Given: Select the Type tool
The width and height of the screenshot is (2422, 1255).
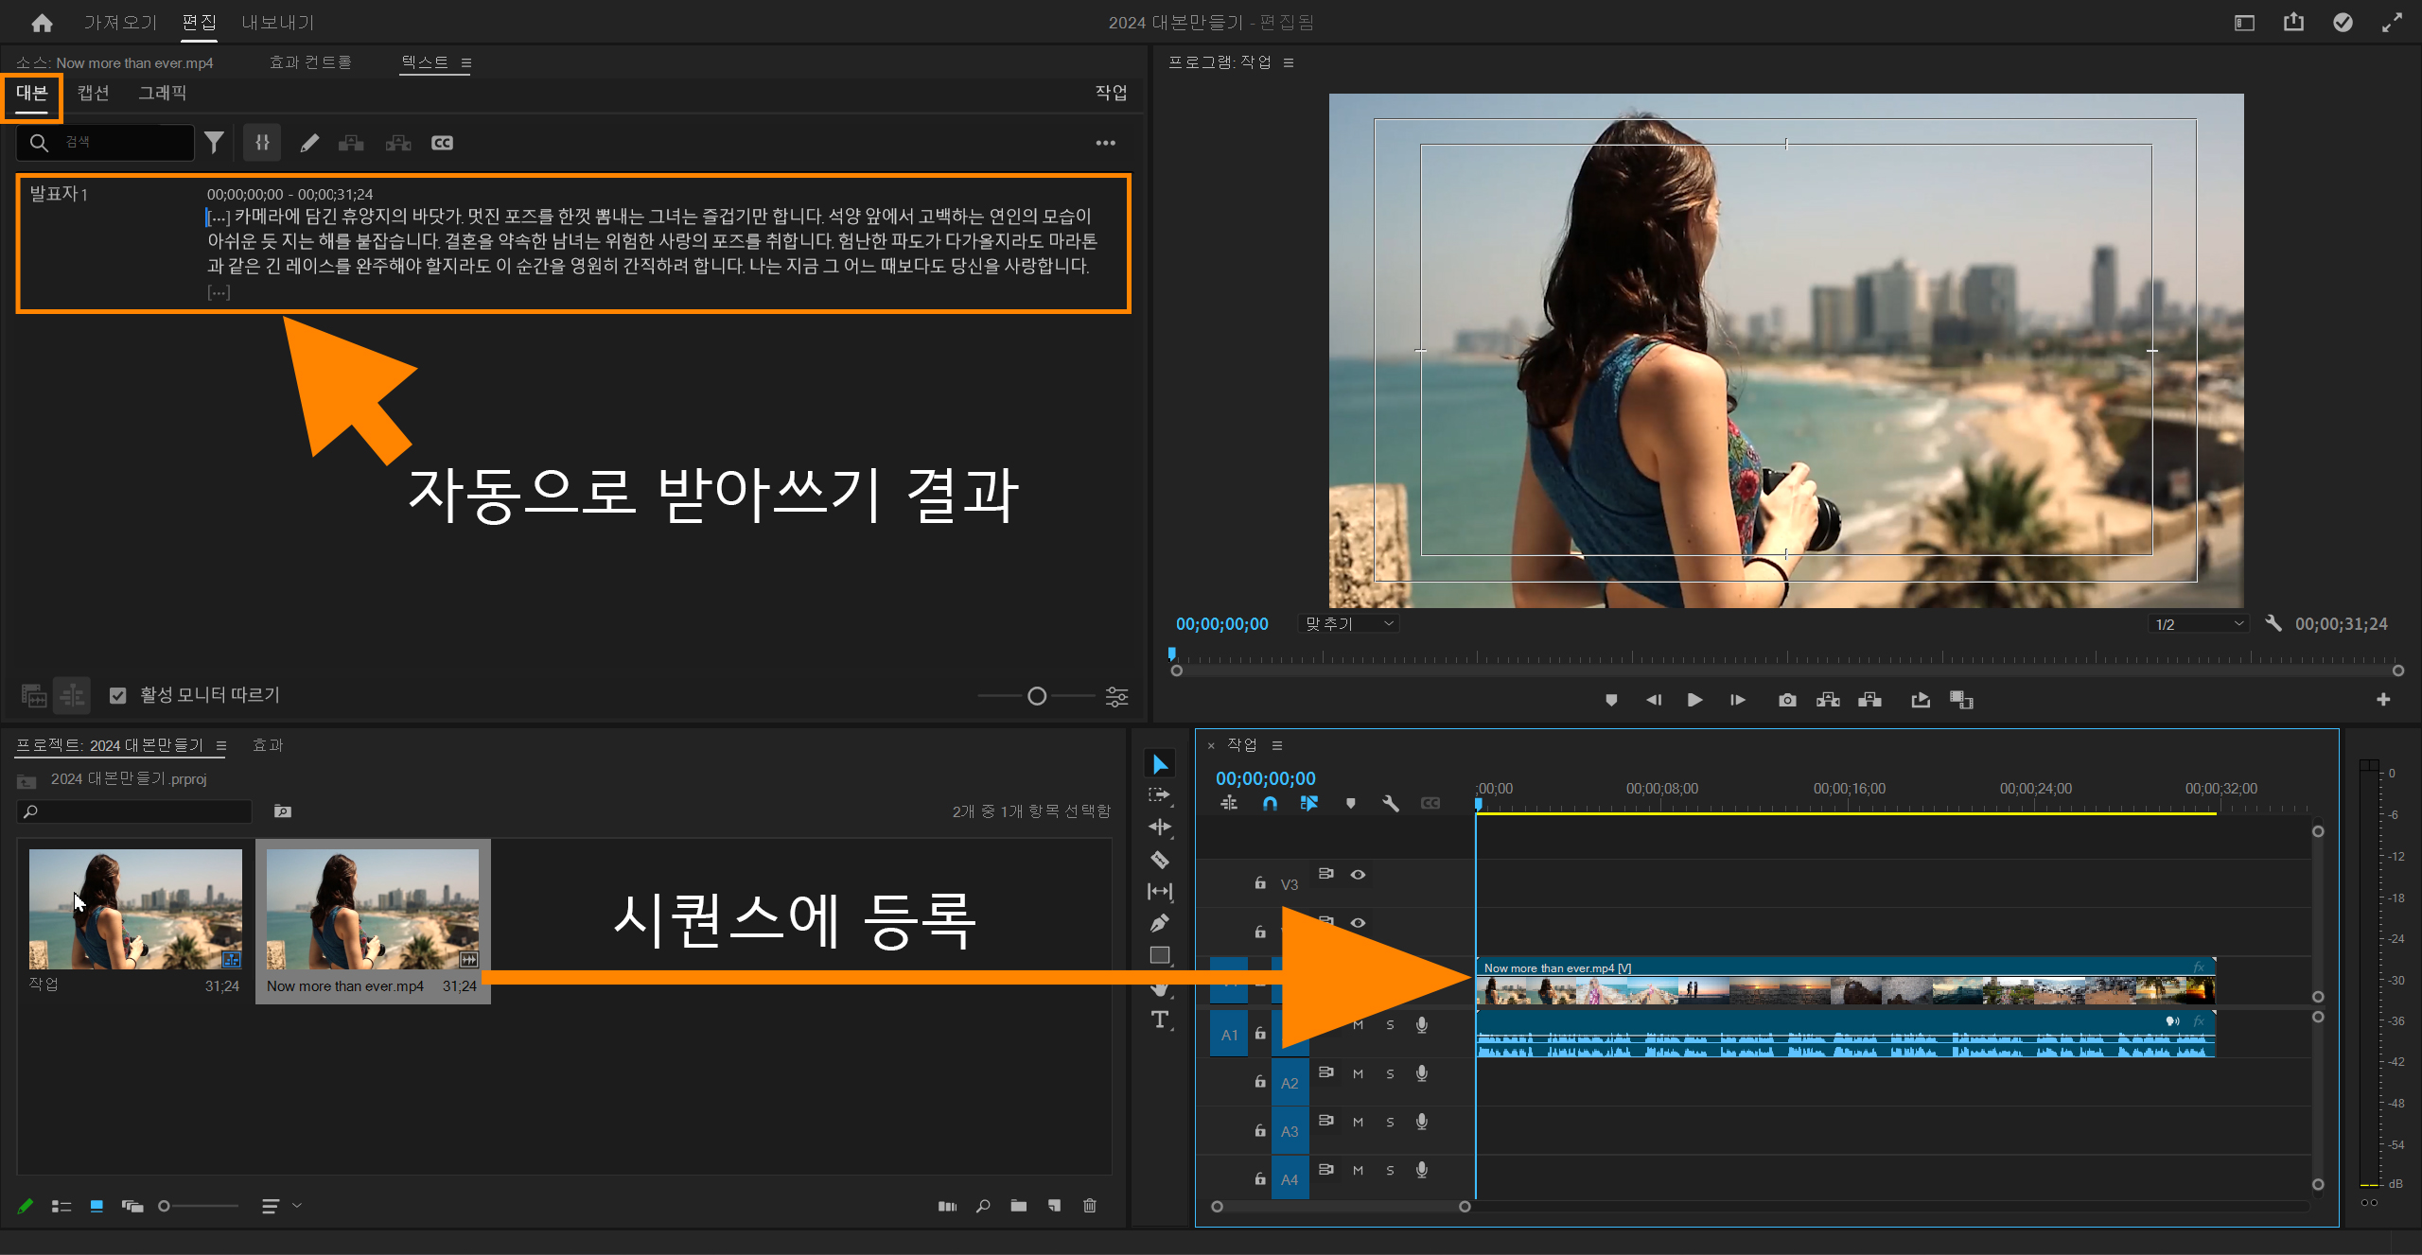Looking at the screenshot, I should click(1159, 1020).
